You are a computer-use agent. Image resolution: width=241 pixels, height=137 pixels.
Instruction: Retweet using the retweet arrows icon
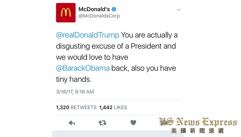pos(102,123)
